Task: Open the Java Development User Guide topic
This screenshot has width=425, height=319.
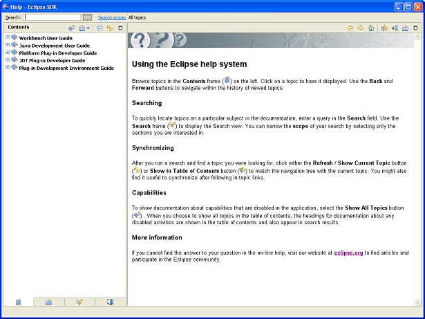Action: [54, 46]
